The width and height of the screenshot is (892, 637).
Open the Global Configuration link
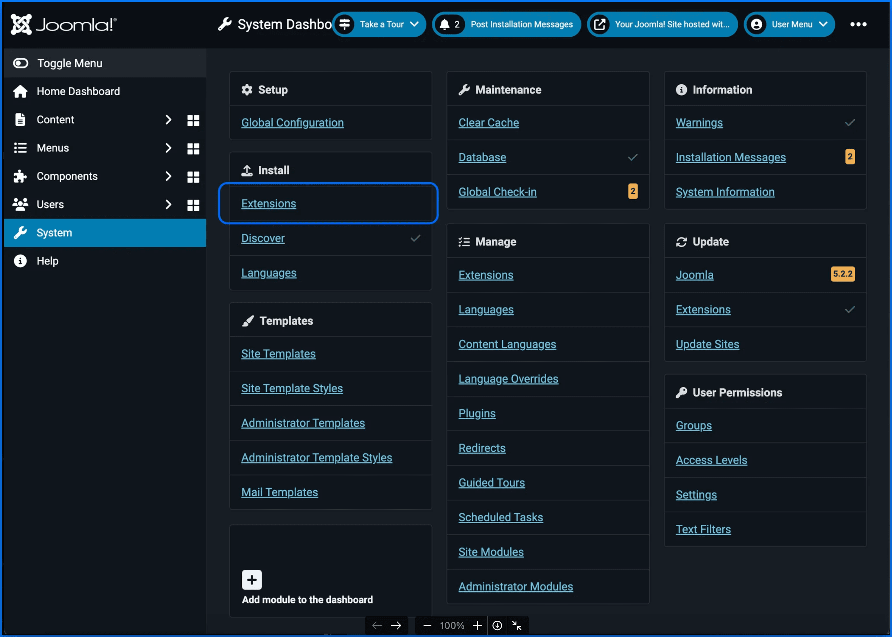point(292,123)
